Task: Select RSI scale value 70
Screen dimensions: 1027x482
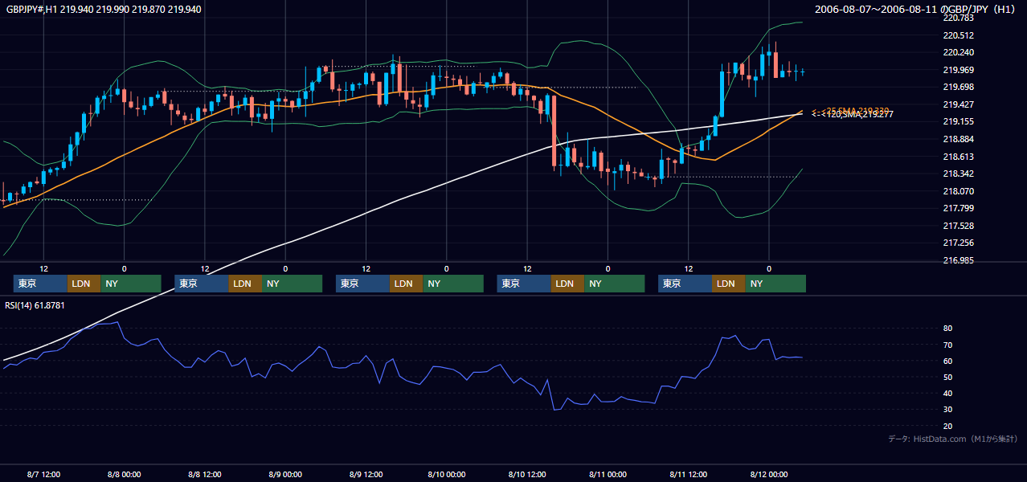Action: [x=948, y=345]
